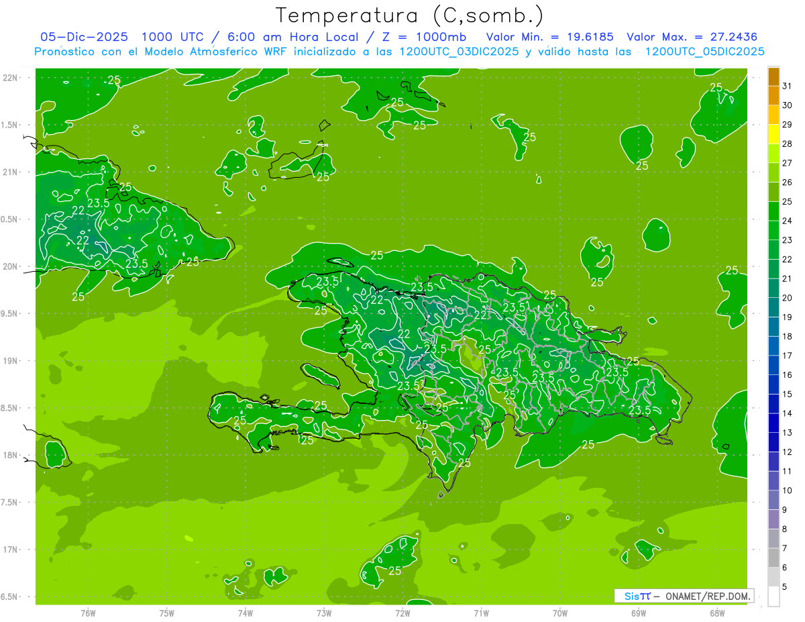Click the '72W' longitude label
The image size is (805, 622).
402,613
